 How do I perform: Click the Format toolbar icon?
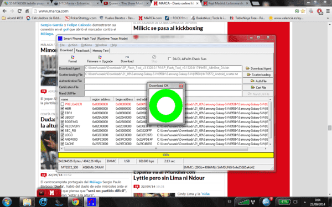72,59
